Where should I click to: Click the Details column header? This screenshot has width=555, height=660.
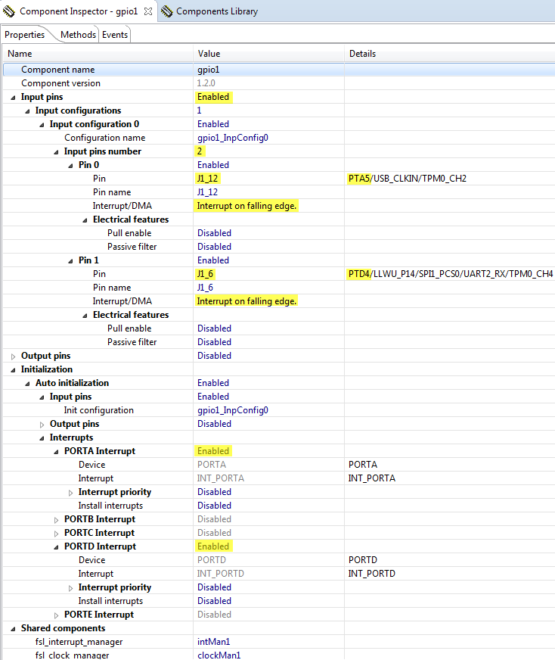(x=450, y=54)
